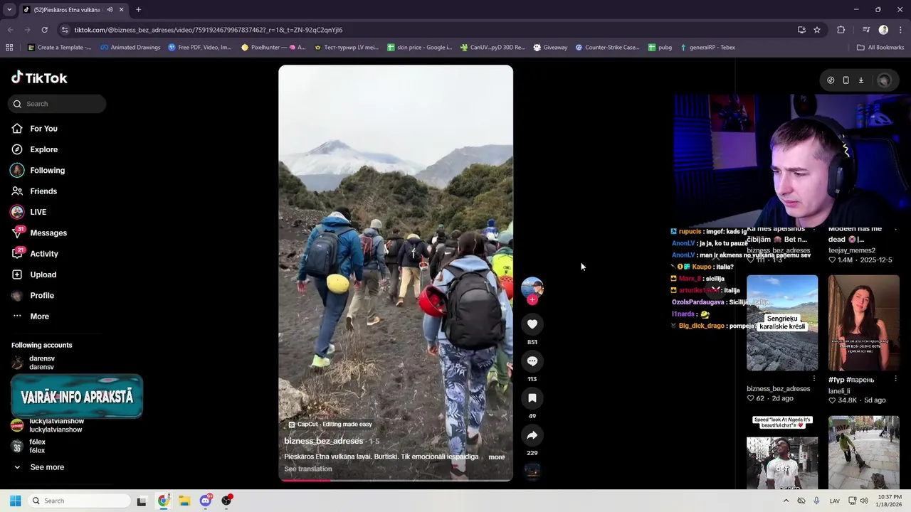
Task: Open the tab search dropdown arrow
Action: click(9, 9)
